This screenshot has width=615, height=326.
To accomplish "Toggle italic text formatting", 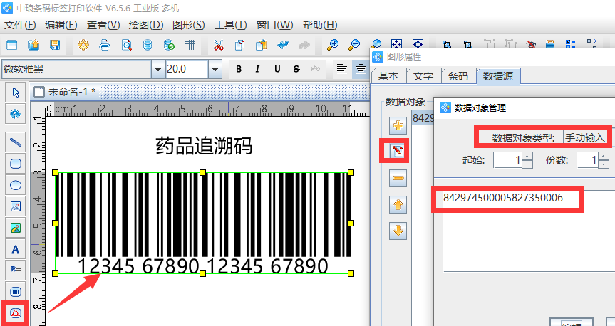I will [258, 69].
